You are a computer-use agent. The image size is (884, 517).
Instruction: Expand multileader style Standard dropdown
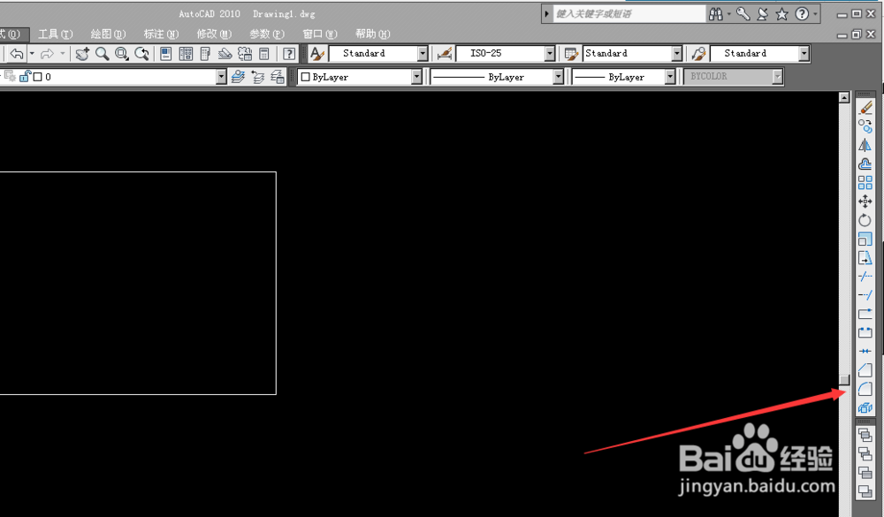point(804,54)
